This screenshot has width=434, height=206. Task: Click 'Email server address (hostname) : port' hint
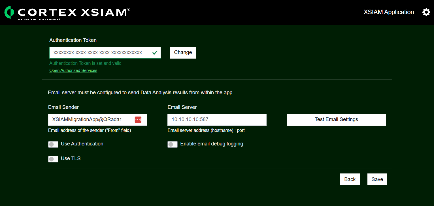(x=206, y=130)
